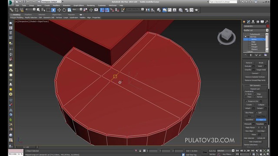This screenshot has height=156, width=278.
Task: Switch to the Hierarchy command panel tab
Action: [253, 22]
